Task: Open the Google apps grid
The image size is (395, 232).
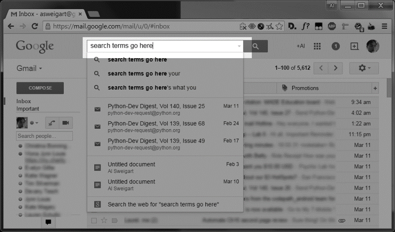Action: (x=317, y=46)
